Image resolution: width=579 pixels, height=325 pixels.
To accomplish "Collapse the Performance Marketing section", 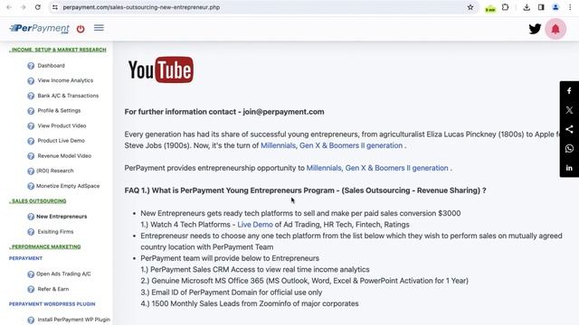I will 44,246.
